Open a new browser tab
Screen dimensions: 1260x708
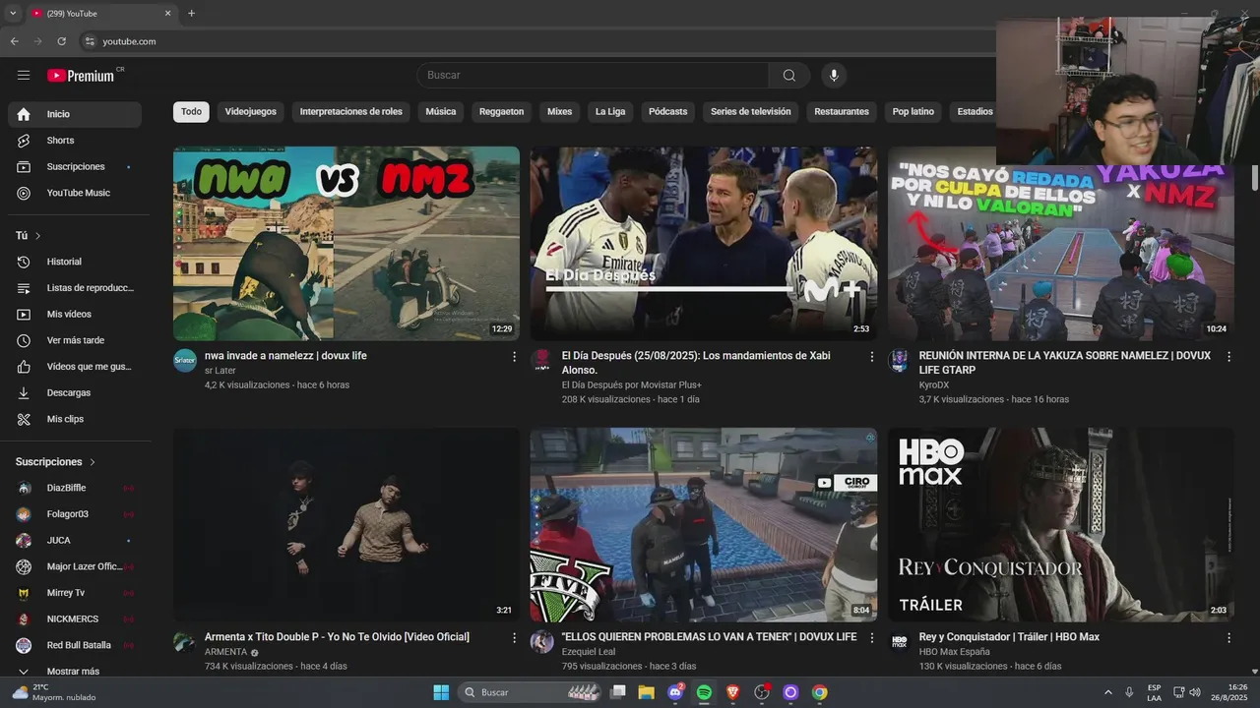coord(191,13)
